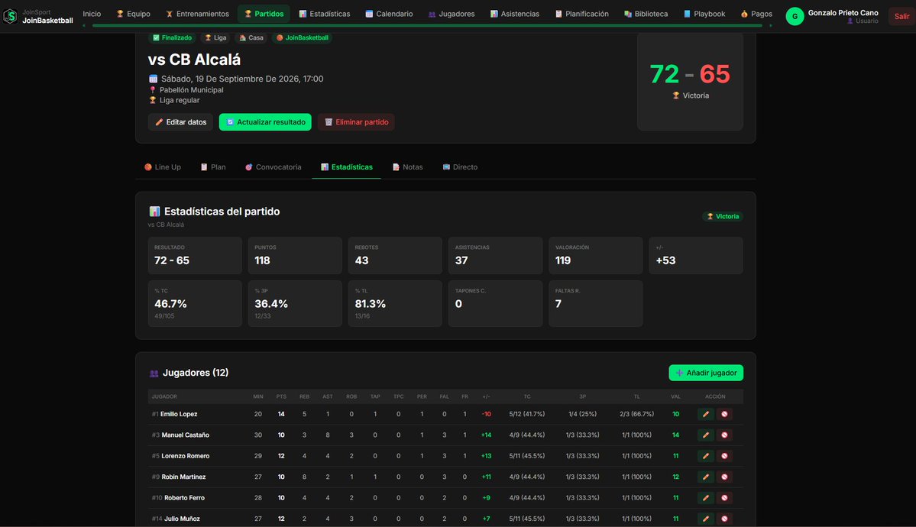The height and width of the screenshot is (527, 916).
Task: Click the players icon beside Jugadores (12)
Action: click(x=154, y=373)
